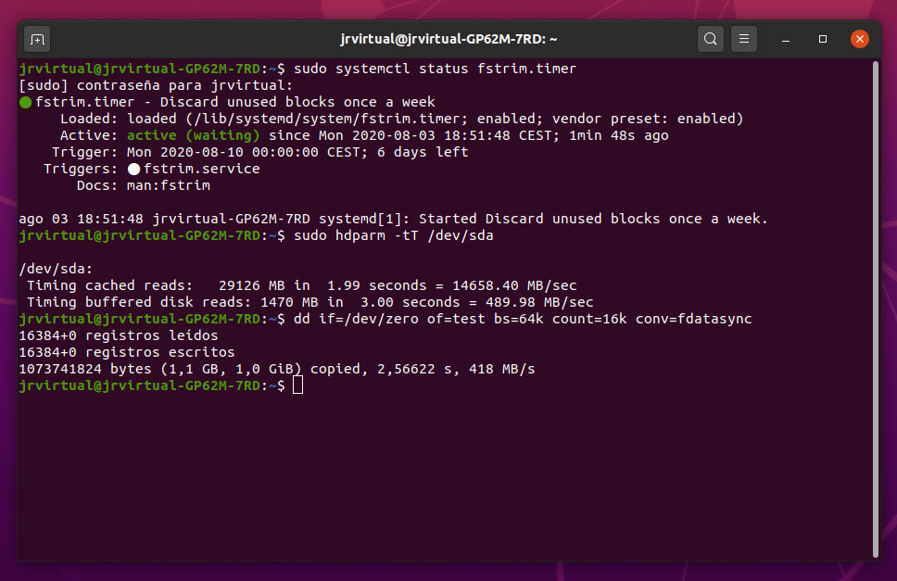The height and width of the screenshot is (581, 897).
Task: Open a new terminal tab
Action: (x=37, y=39)
